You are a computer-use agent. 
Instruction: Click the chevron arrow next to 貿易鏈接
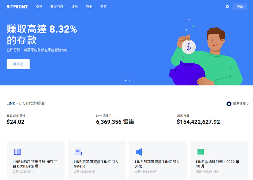point(248,104)
